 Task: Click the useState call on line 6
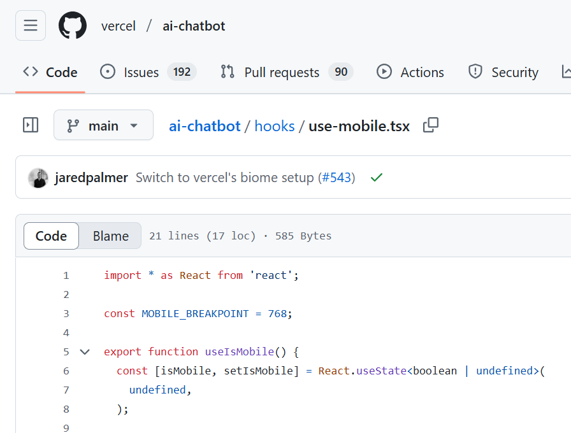381,371
